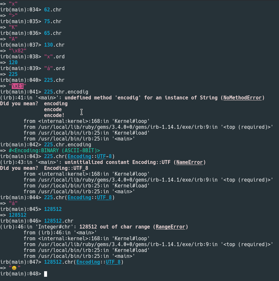Select the 'encode!' suggestion with exclamation mark
Image resolution: width=279 pixels, height=281 pixels.
[x=54, y=115]
